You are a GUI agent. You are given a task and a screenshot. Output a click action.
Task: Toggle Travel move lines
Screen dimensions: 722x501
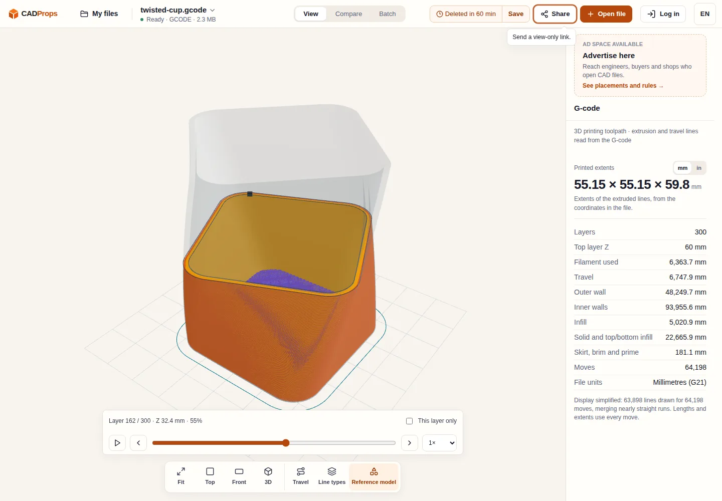301,476
